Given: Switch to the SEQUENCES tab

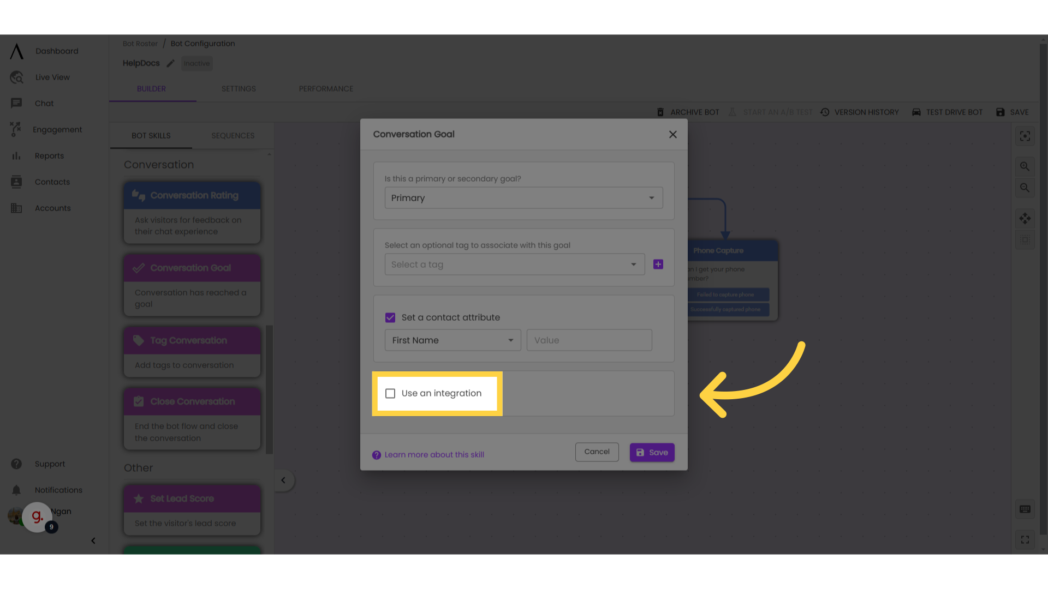Looking at the screenshot, I should 233,135.
